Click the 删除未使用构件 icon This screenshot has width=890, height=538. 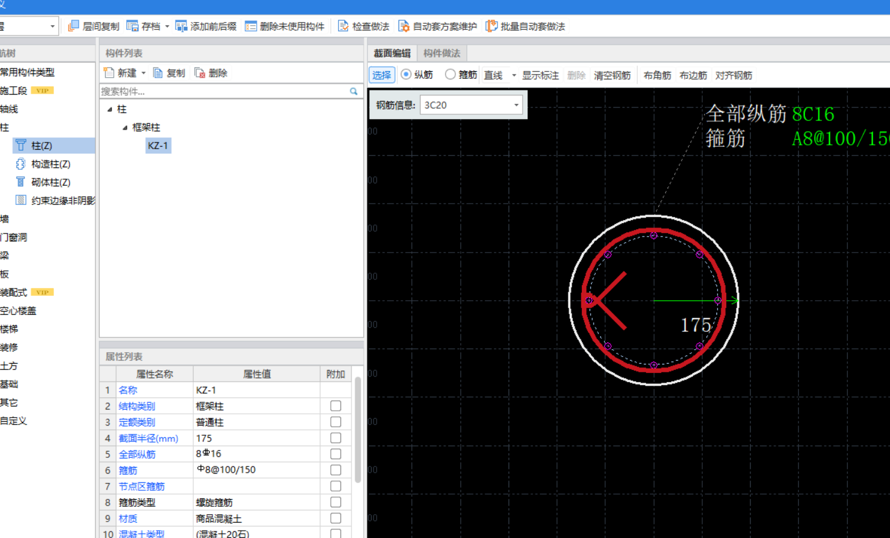point(251,26)
